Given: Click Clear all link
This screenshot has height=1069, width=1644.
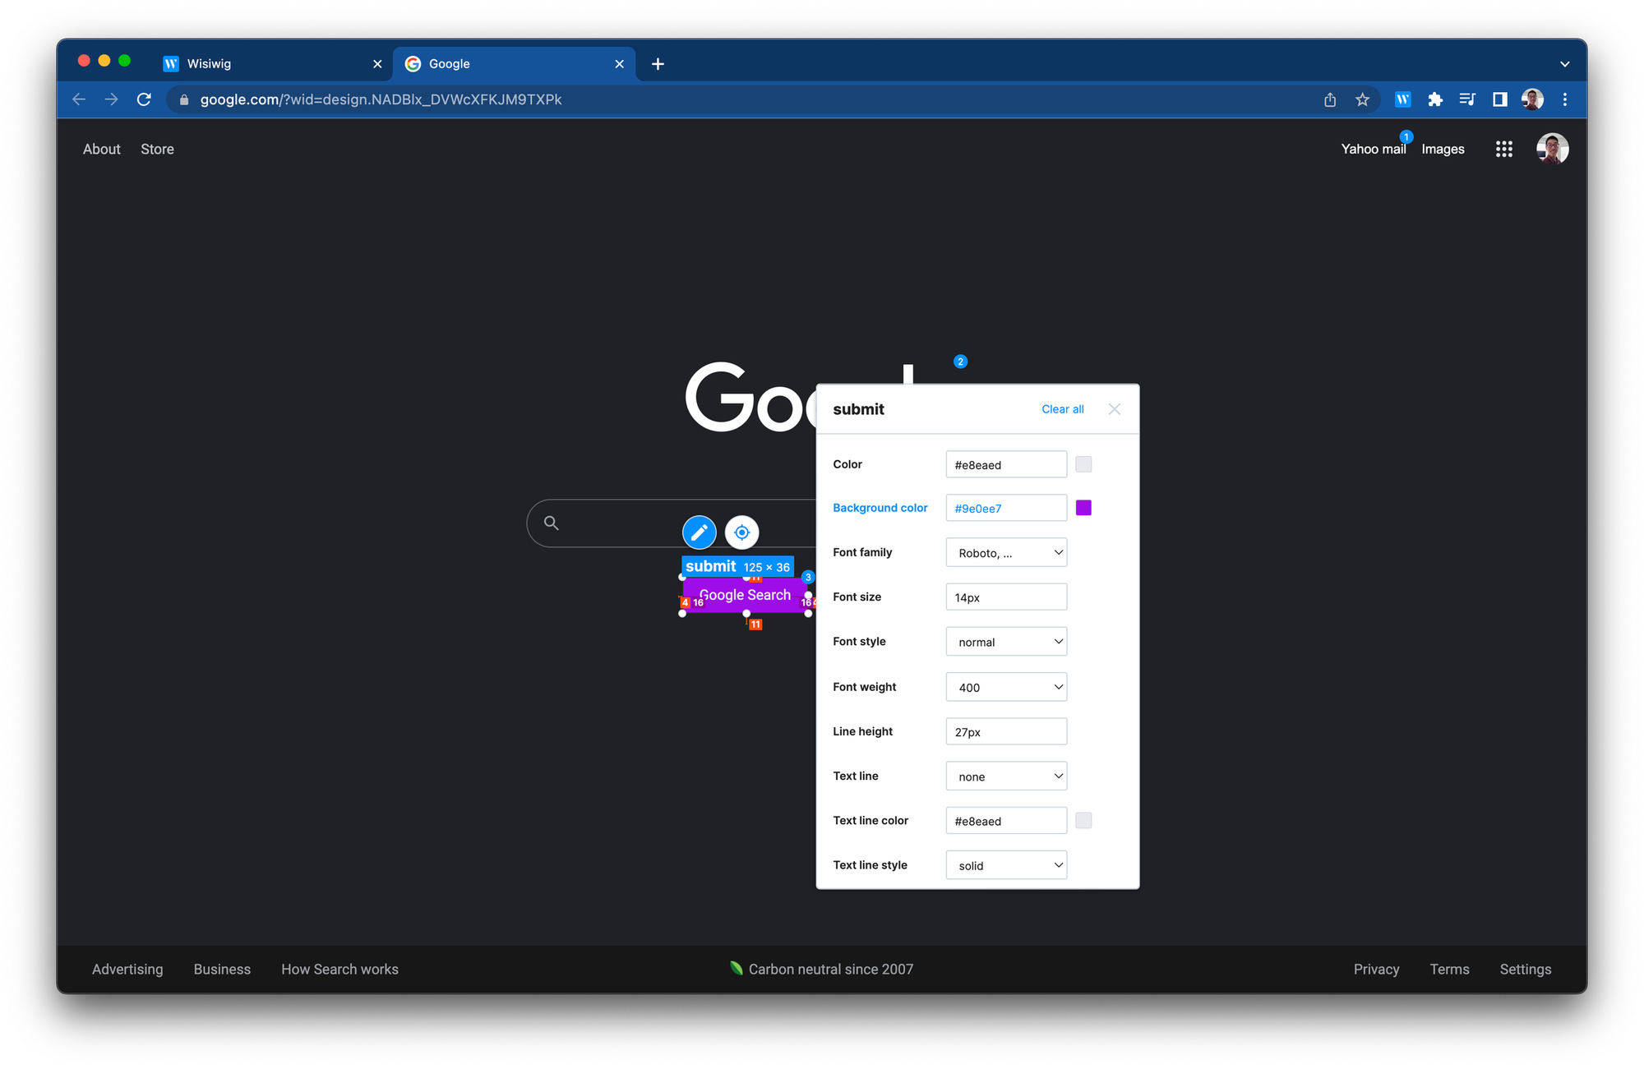Looking at the screenshot, I should coord(1062,409).
